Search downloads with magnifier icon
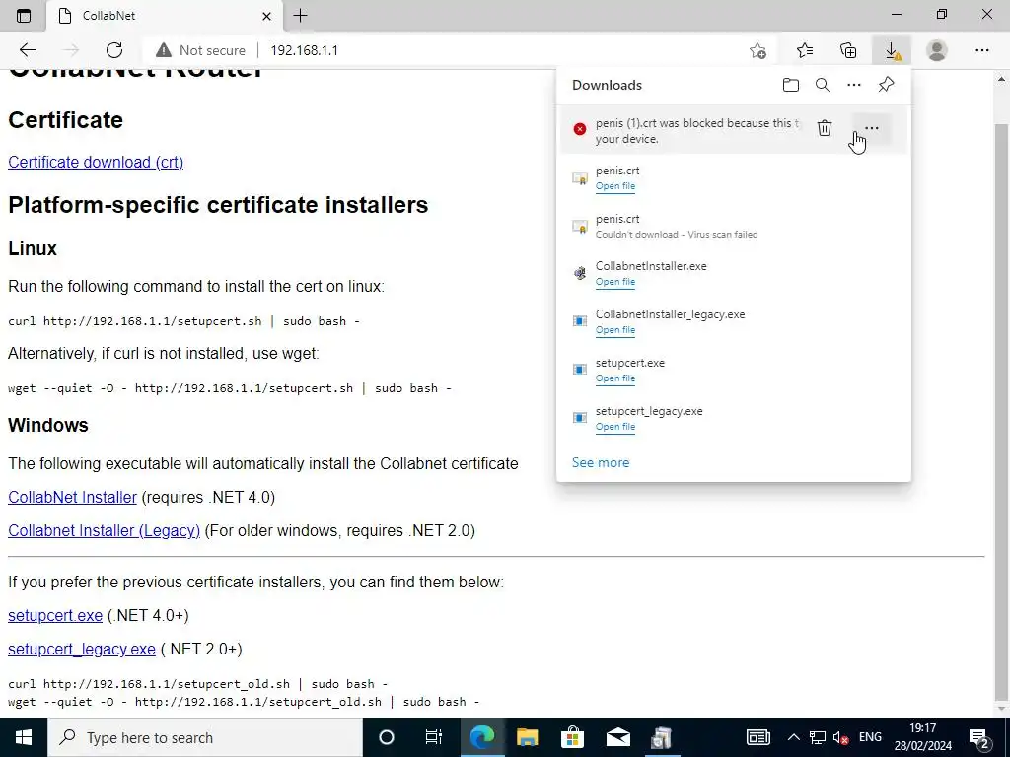 (x=822, y=85)
